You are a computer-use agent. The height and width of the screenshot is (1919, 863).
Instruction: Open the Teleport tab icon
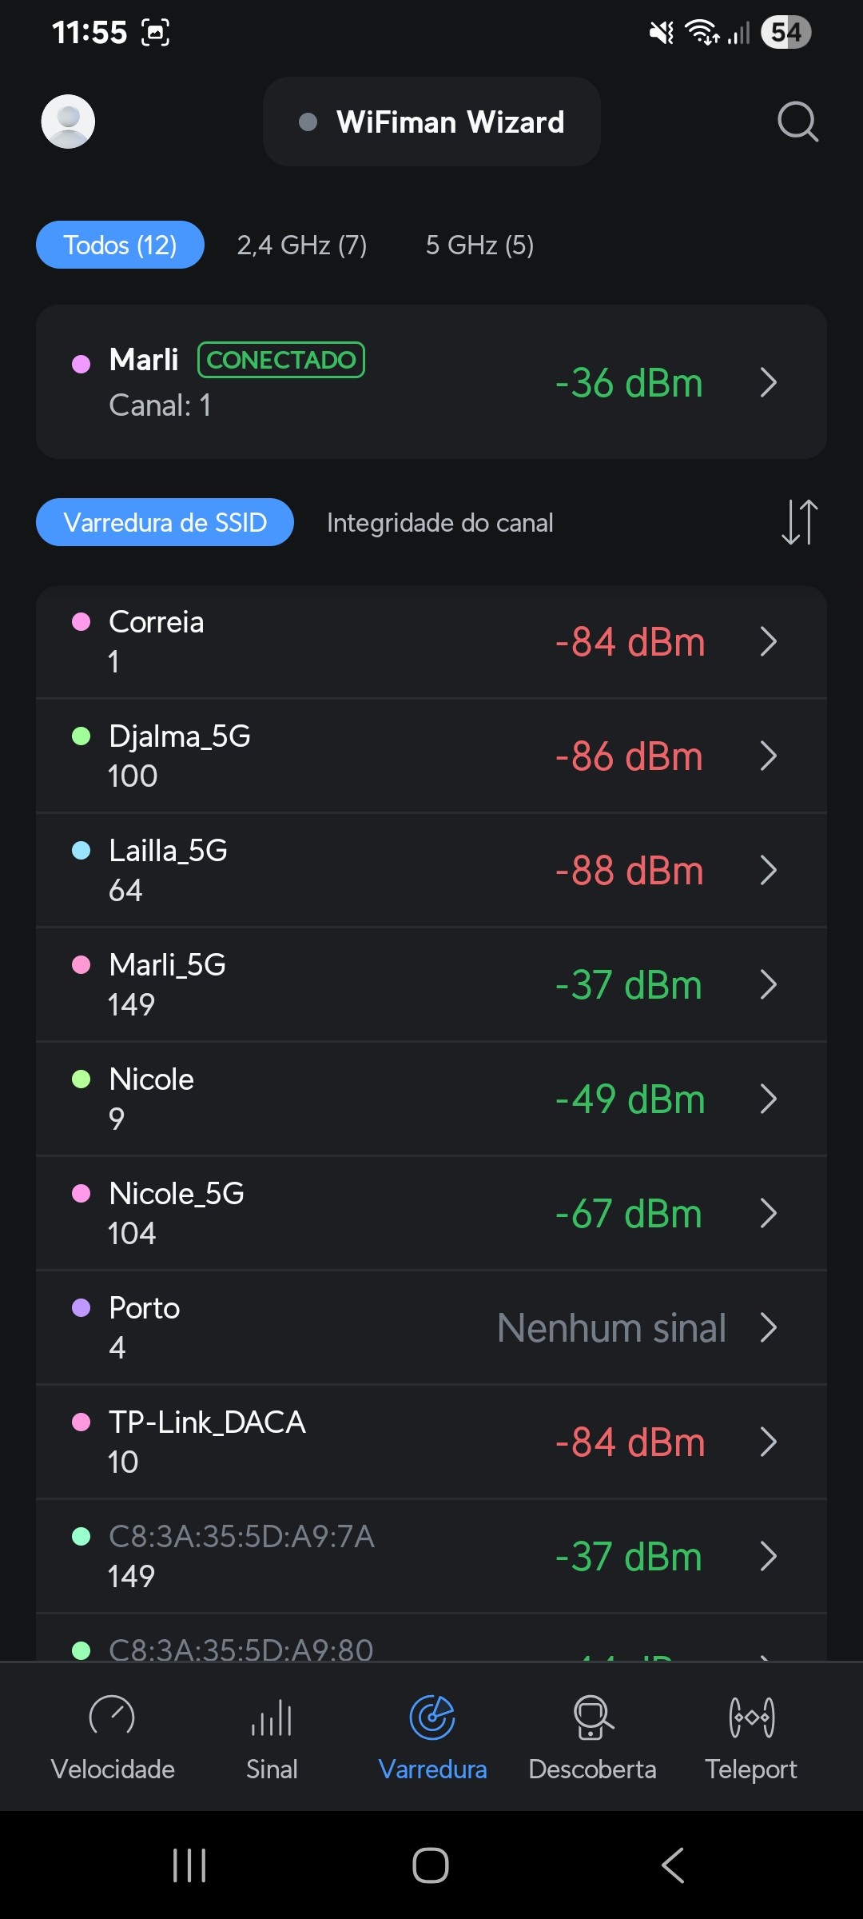click(x=751, y=1719)
